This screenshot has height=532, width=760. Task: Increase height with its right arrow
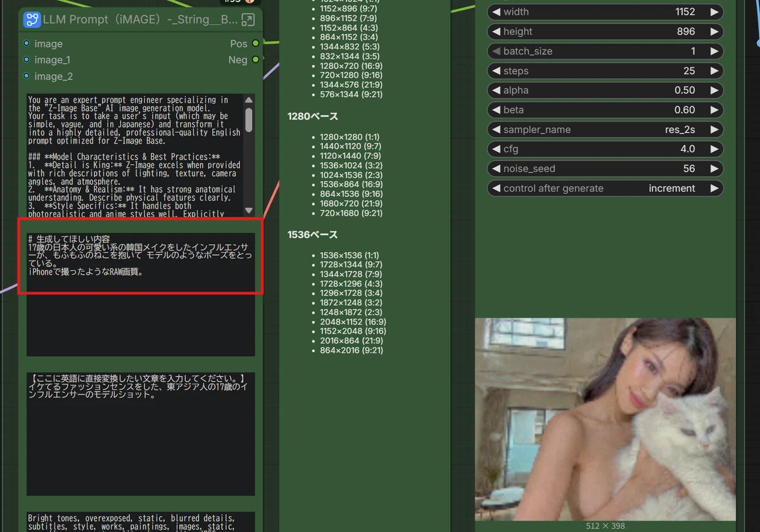(x=714, y=32)
